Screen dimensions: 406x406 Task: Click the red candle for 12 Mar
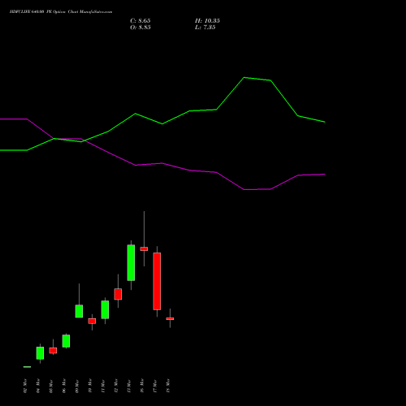(118, 294)
